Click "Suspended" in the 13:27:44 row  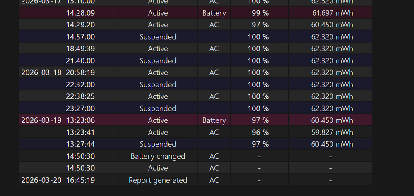click(x=158, y=144)
